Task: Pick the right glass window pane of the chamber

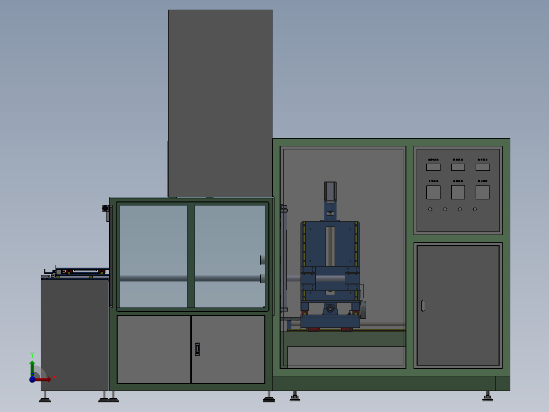Action: tap(230, 256)
